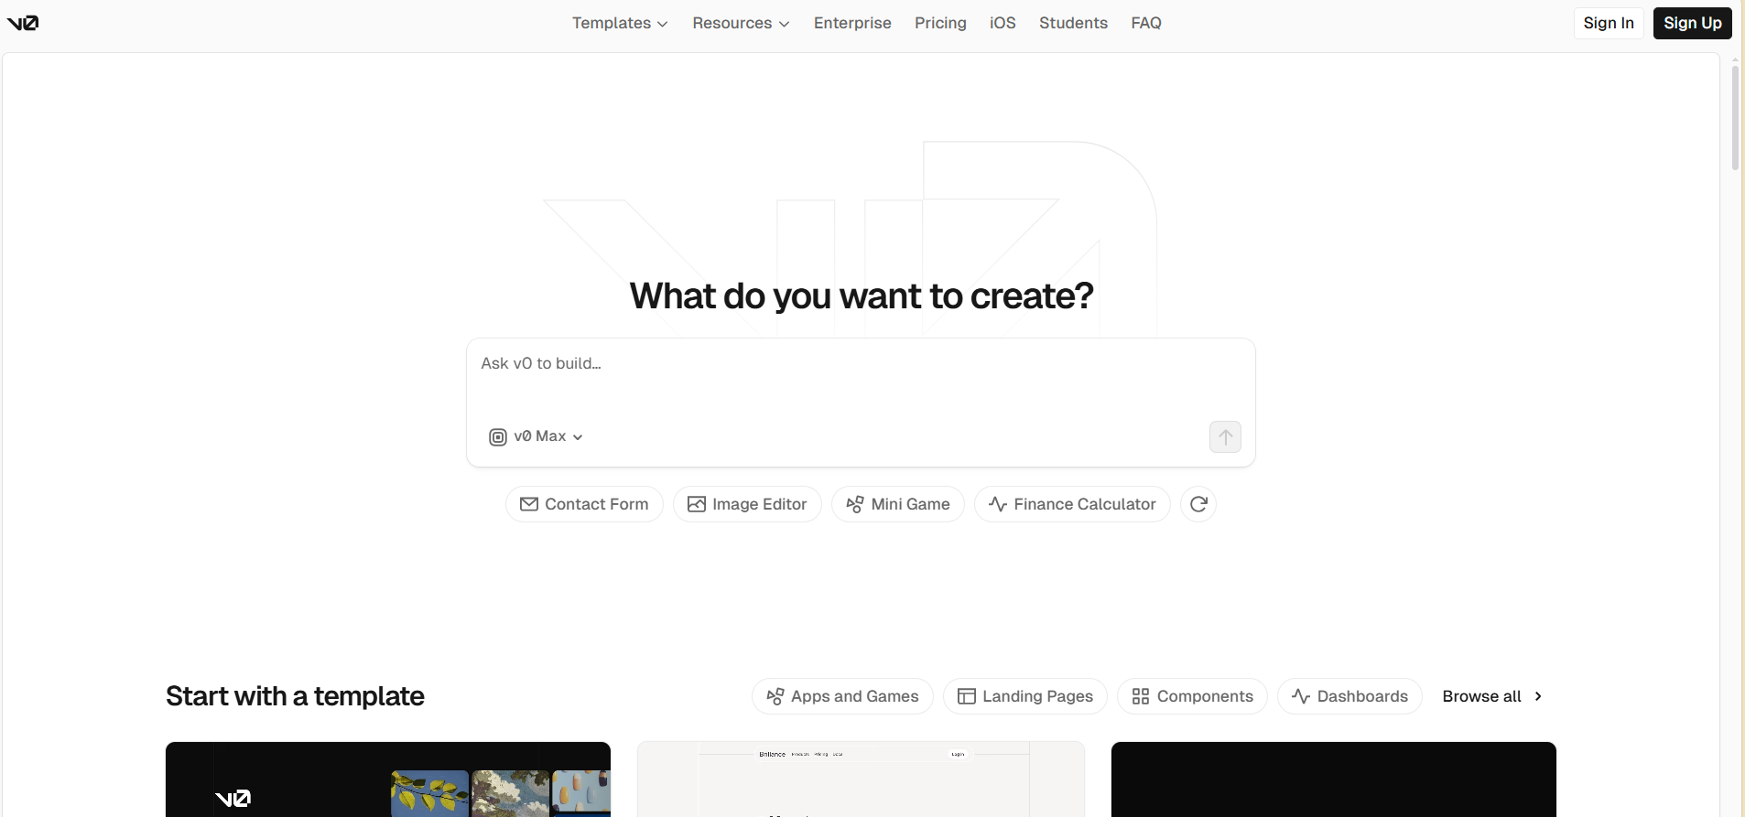
Task: Click the Sign In button
Action: (x=1608, y=23)
